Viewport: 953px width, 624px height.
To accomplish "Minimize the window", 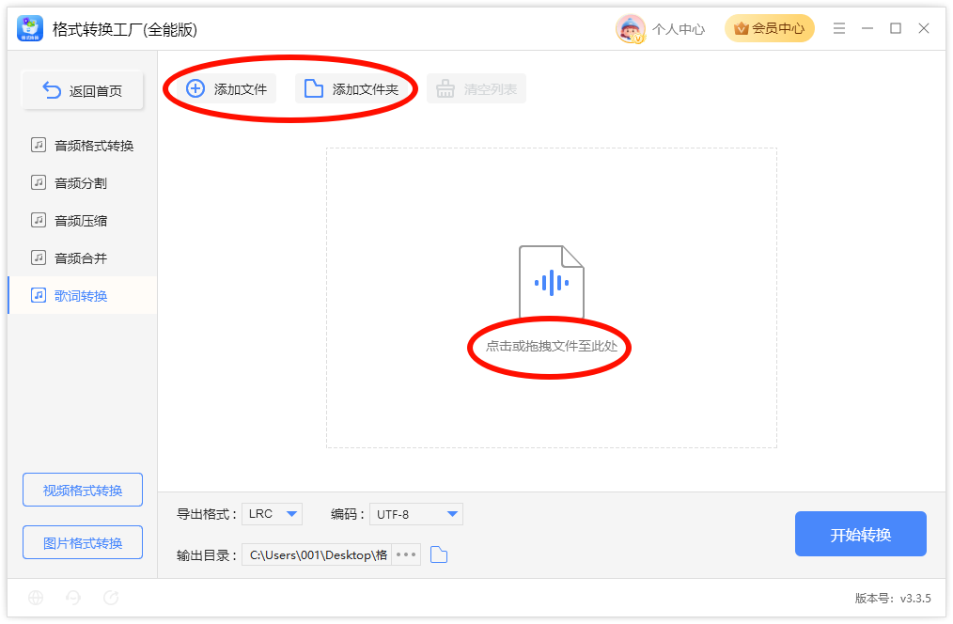I will click(x=867, y=28).
